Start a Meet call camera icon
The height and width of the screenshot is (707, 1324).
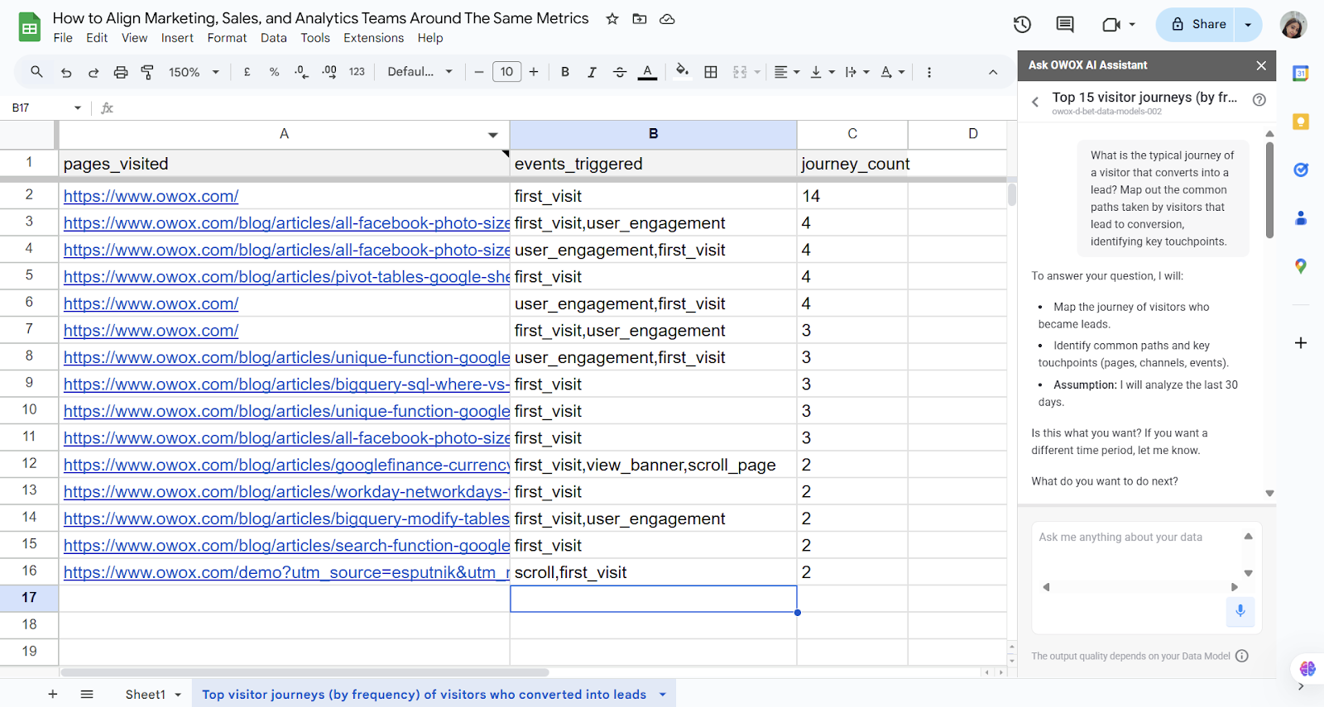coord(1111,25)
